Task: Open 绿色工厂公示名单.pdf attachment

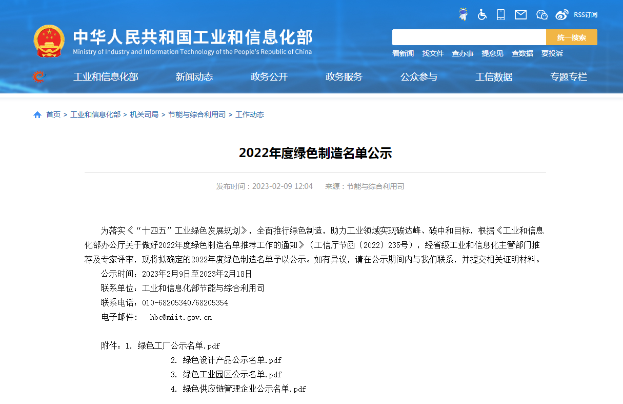Action: coord(179,345)
